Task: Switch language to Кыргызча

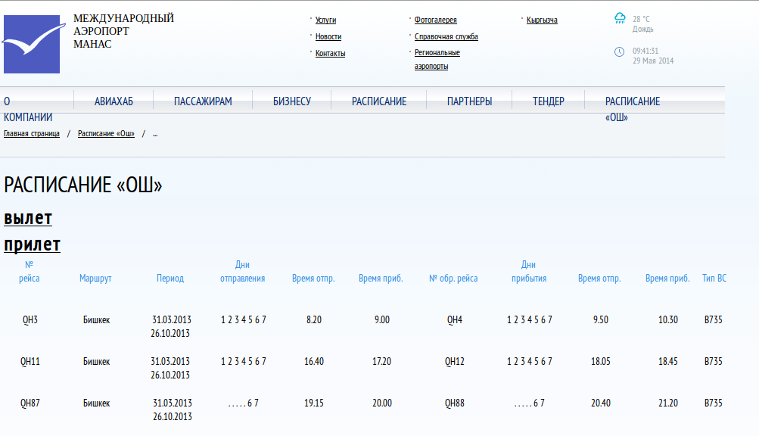Action: tap(542, 20)
